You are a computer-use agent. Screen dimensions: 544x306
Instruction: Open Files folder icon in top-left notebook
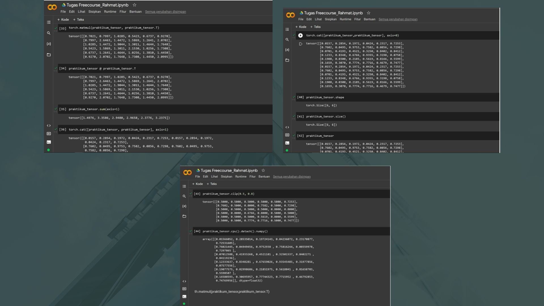pyautogui.click(x=49, y=55)
